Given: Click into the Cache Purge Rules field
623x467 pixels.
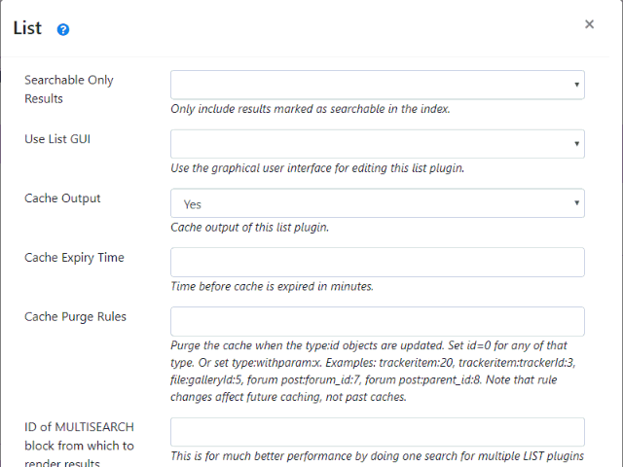Looking at the screenshot, I should (x=377, y=322).
